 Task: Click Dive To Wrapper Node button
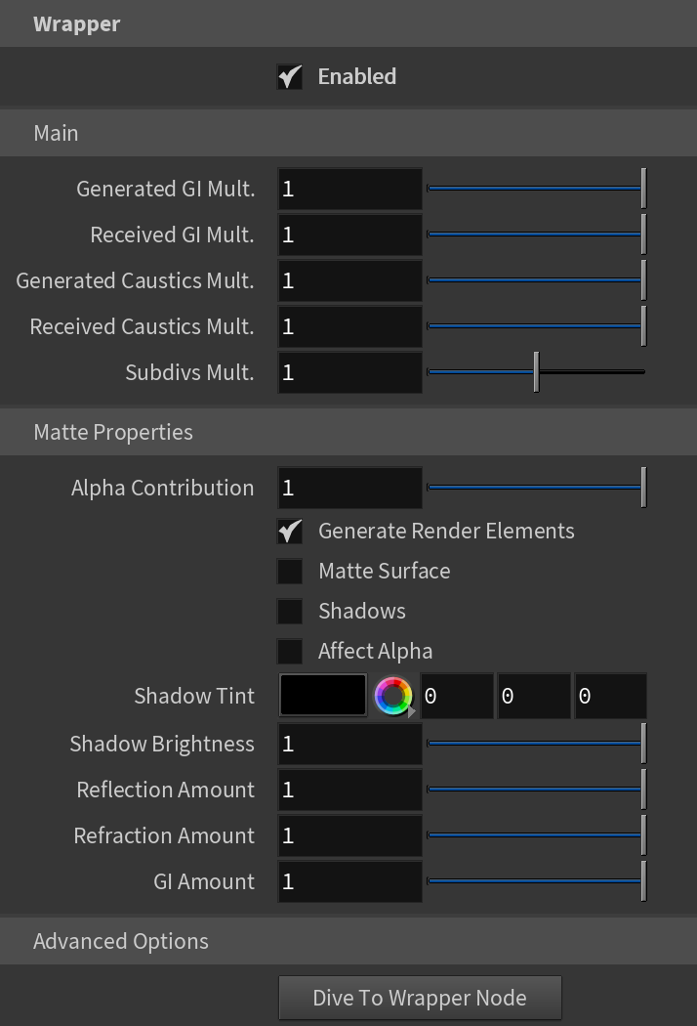[x=420, y=998]
